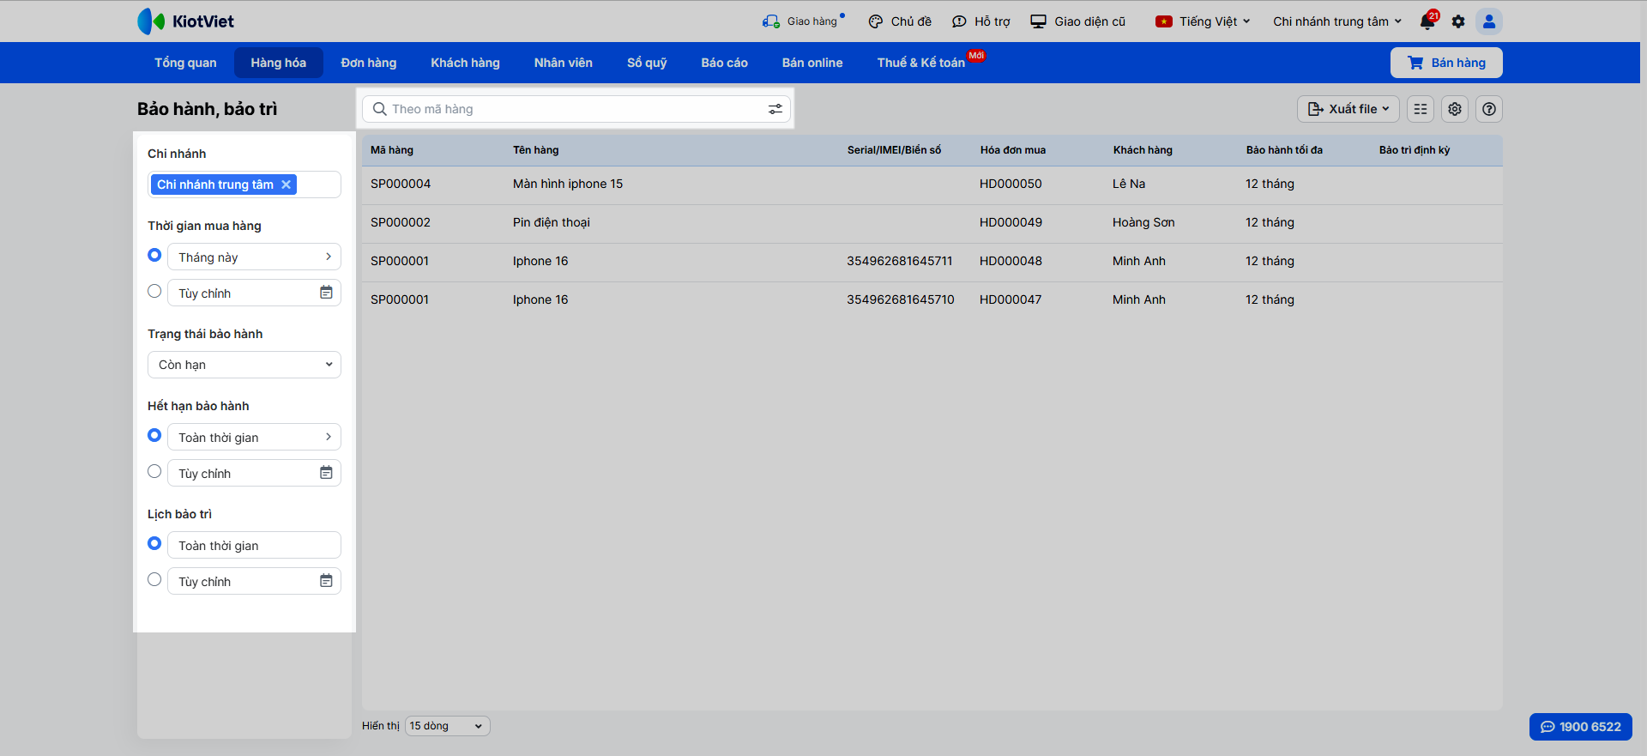Click the Tên hàng column header
Screen dimensions: 1647x756
click(536, 150)
